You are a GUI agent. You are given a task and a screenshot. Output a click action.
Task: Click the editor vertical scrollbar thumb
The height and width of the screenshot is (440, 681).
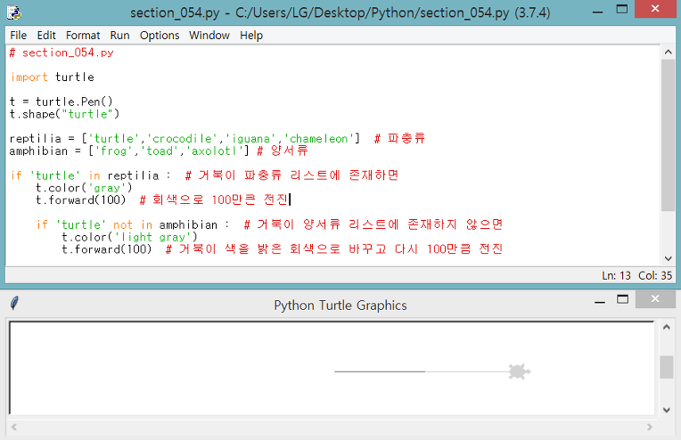pyautogui.click(x=668, y=135)
